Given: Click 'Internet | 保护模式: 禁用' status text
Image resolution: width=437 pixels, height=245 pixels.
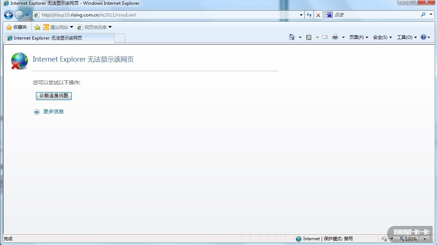Looking at the screenshot, I should coord(328,239).
